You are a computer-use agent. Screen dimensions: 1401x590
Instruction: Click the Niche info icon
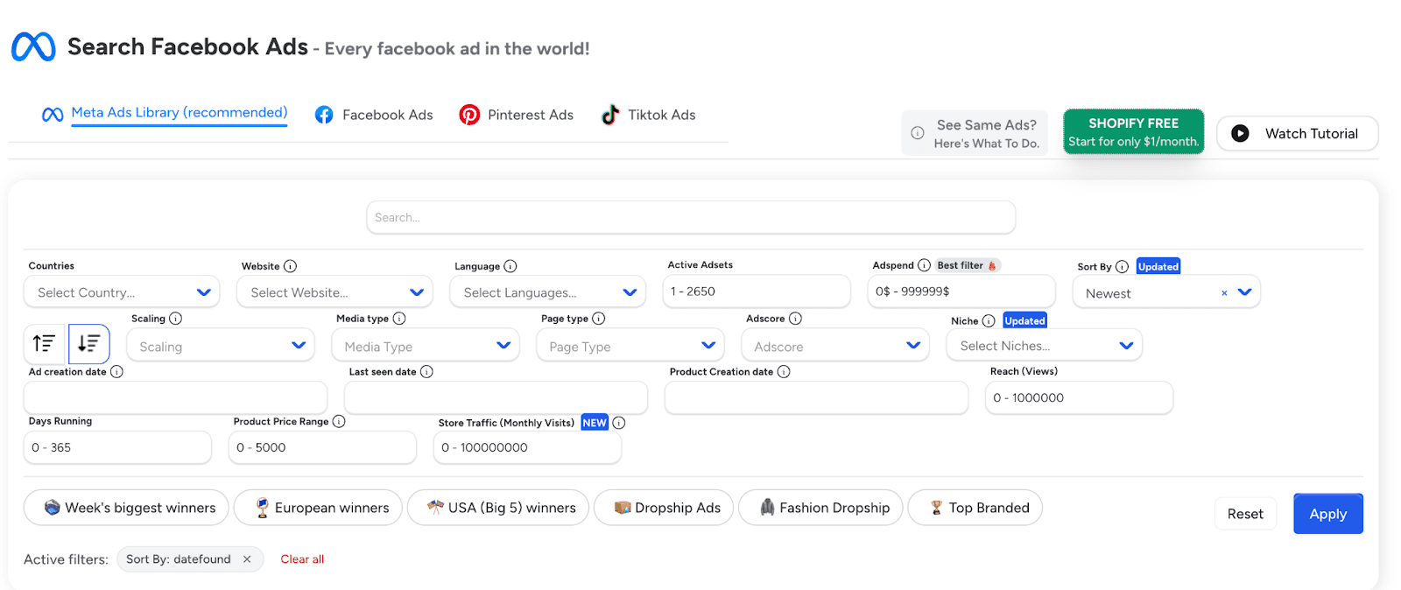pyautogui.click(x=989, y=321)
